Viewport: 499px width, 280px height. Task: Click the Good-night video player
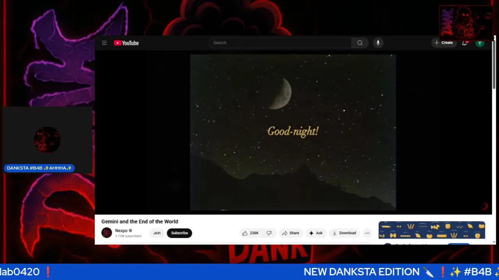click(293, 132)
